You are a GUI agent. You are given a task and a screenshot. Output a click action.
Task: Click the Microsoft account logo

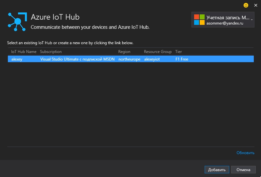(199, 20)
